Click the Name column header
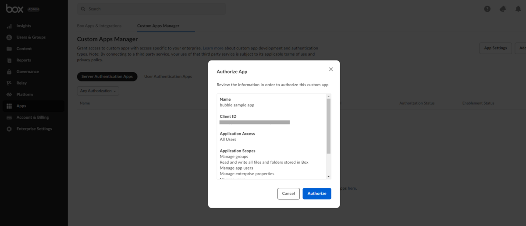526x226 pixels. (85, 103)
